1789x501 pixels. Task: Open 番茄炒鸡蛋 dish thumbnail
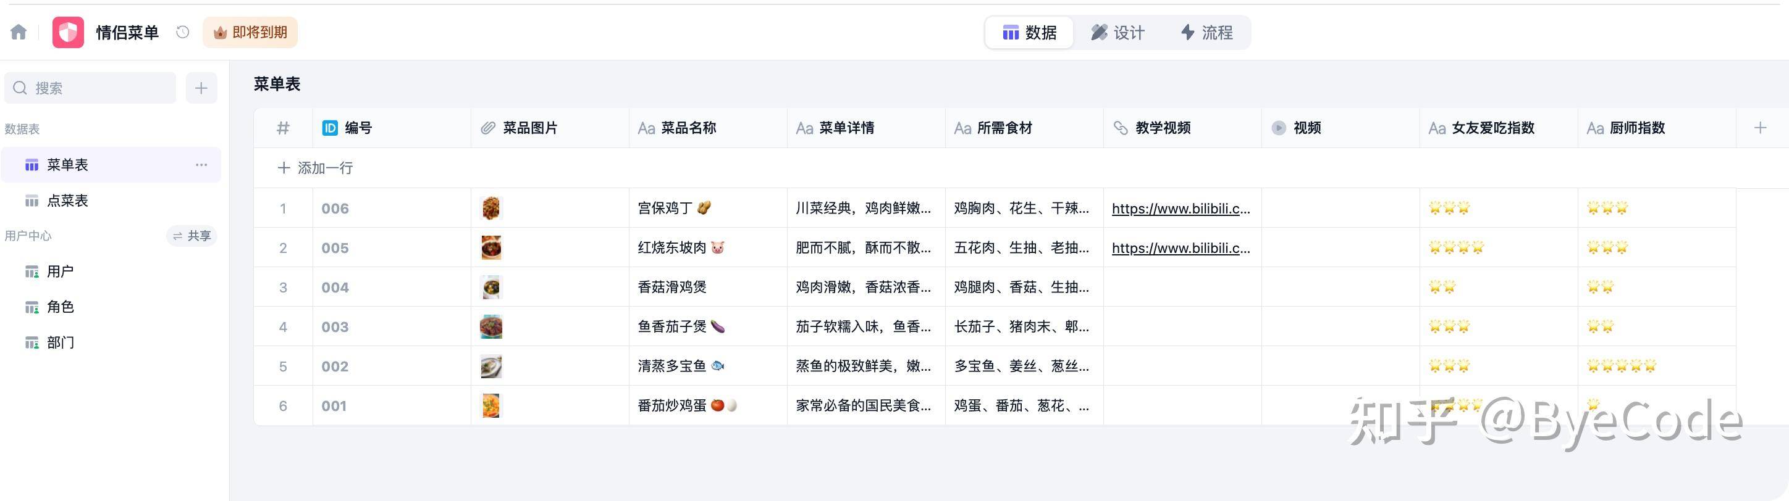click(491, 405)
